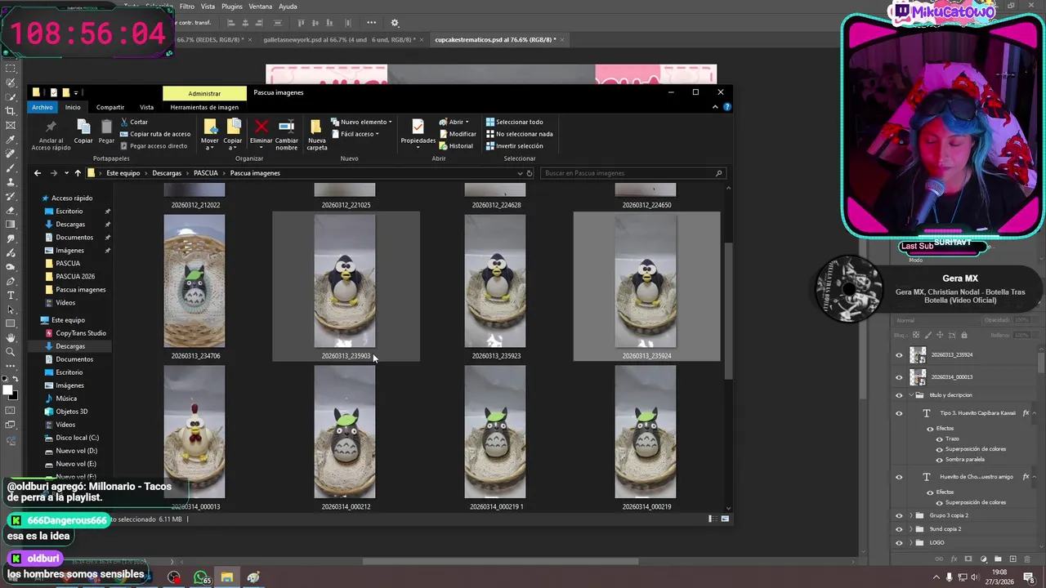Image resolution: width=1046 pixels, height=588 pixels.
Task: Click Explorer up-arrow navigation button
Action: (x=78, y=173)
